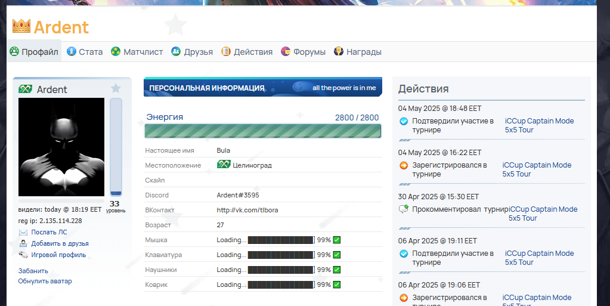
Task: Open the Профайл tab
Action: point(34,51)
